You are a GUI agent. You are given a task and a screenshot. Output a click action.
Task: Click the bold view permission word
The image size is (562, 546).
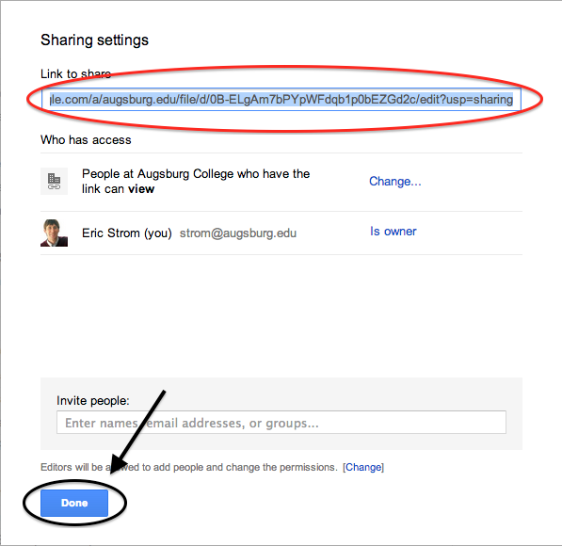pos(141,189)
